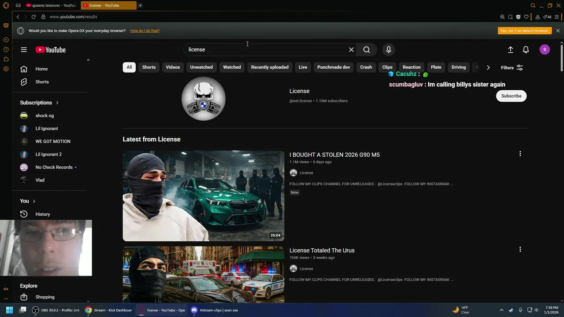Select the Shorts filter chip
Screen dimensions: 564x317
[x=149, y=67]
